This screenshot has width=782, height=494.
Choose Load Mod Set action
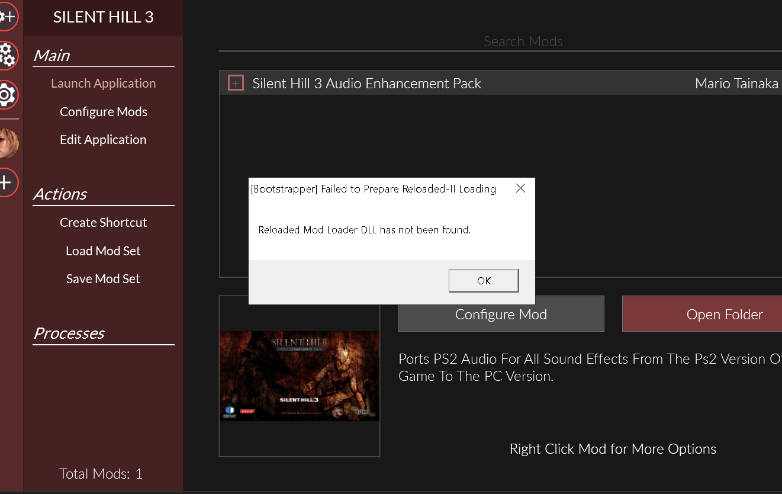click(103, 251)
